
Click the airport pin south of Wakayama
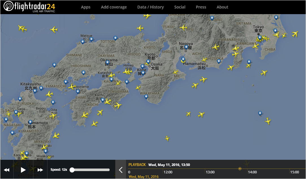coord(146,96)
